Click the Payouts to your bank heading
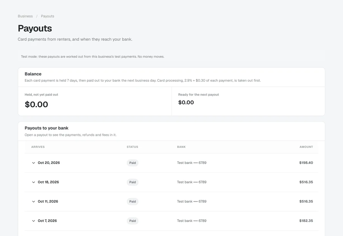 pyautogui.click(x=47, y=128)
